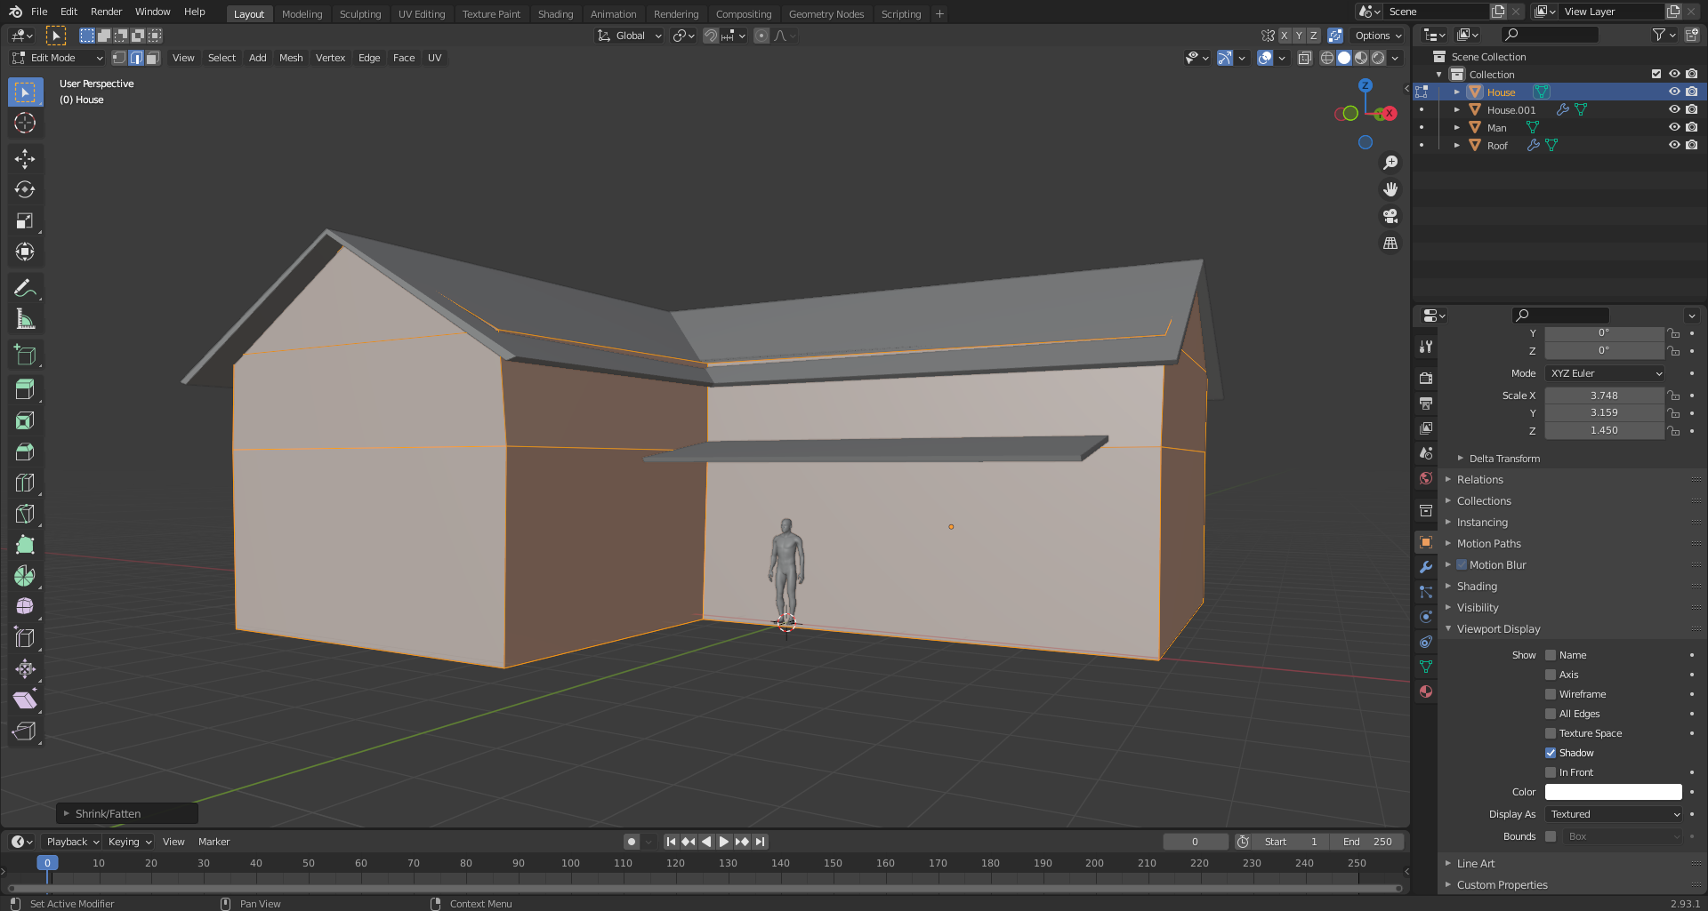1708x911 pixels.
Task: Toggle the camera view icon
Action: tap(1390, 216)
